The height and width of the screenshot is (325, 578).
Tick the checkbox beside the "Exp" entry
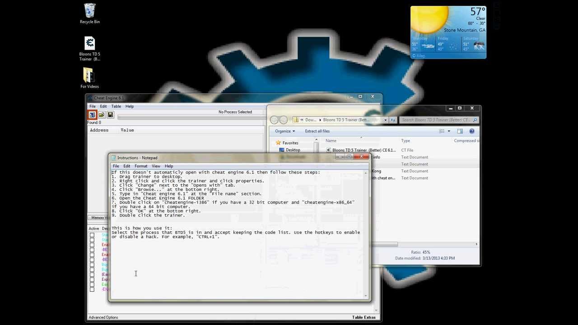click(92, 279)
